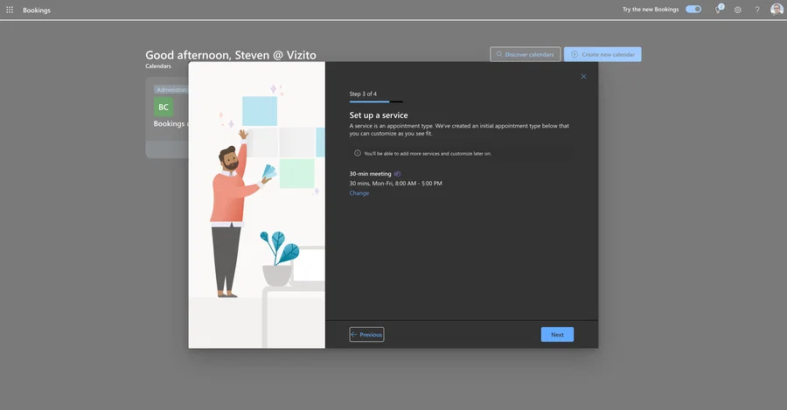The height and width of the screenshot is (410, 787).
Task: Click the Create new calendar button
Action: coord(602,54)
